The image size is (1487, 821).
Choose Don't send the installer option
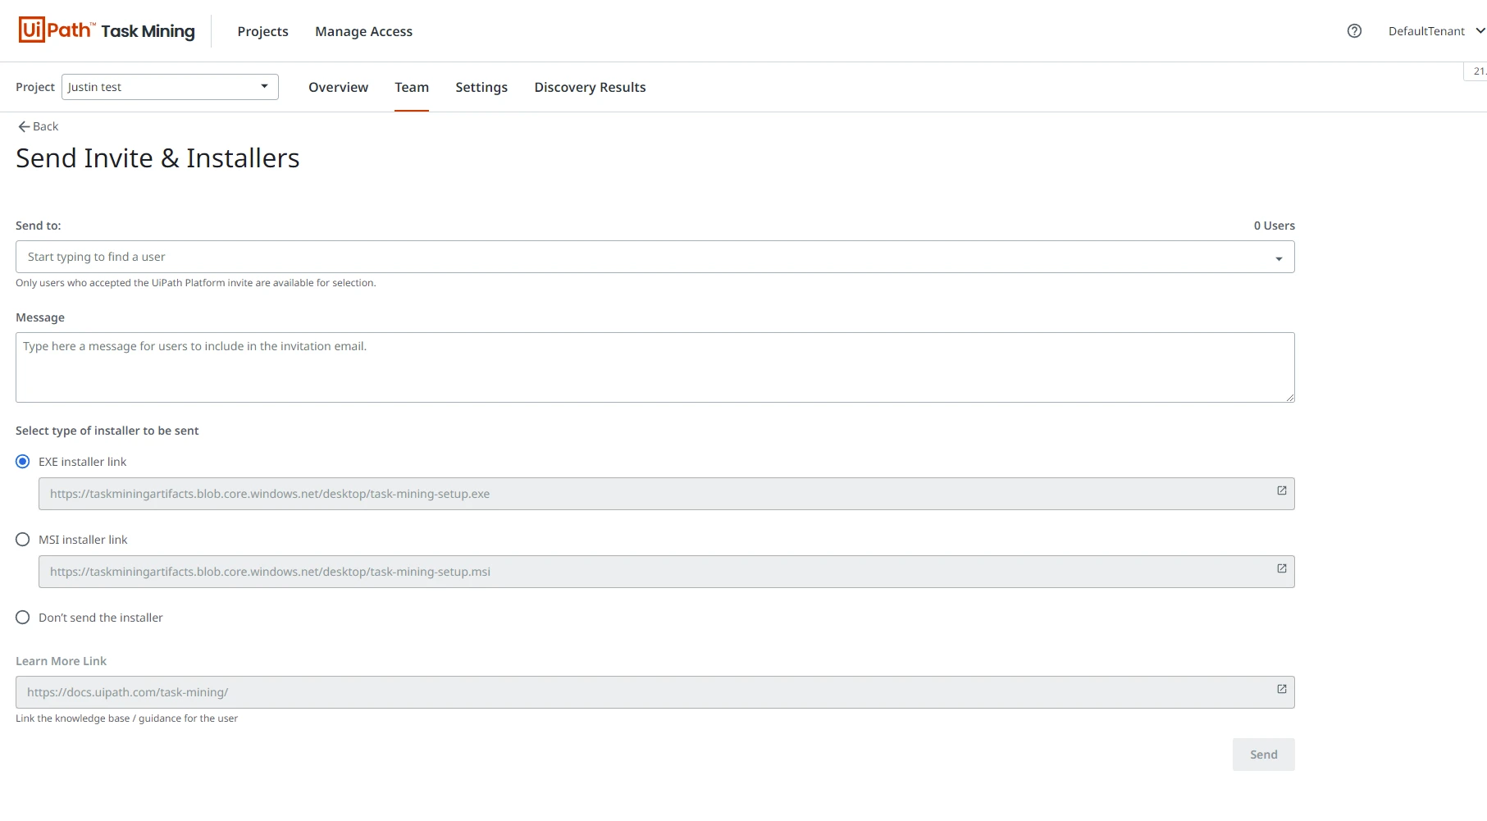(23, 618)
